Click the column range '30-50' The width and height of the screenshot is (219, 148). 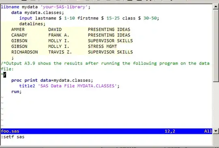[x=150, y=18]
